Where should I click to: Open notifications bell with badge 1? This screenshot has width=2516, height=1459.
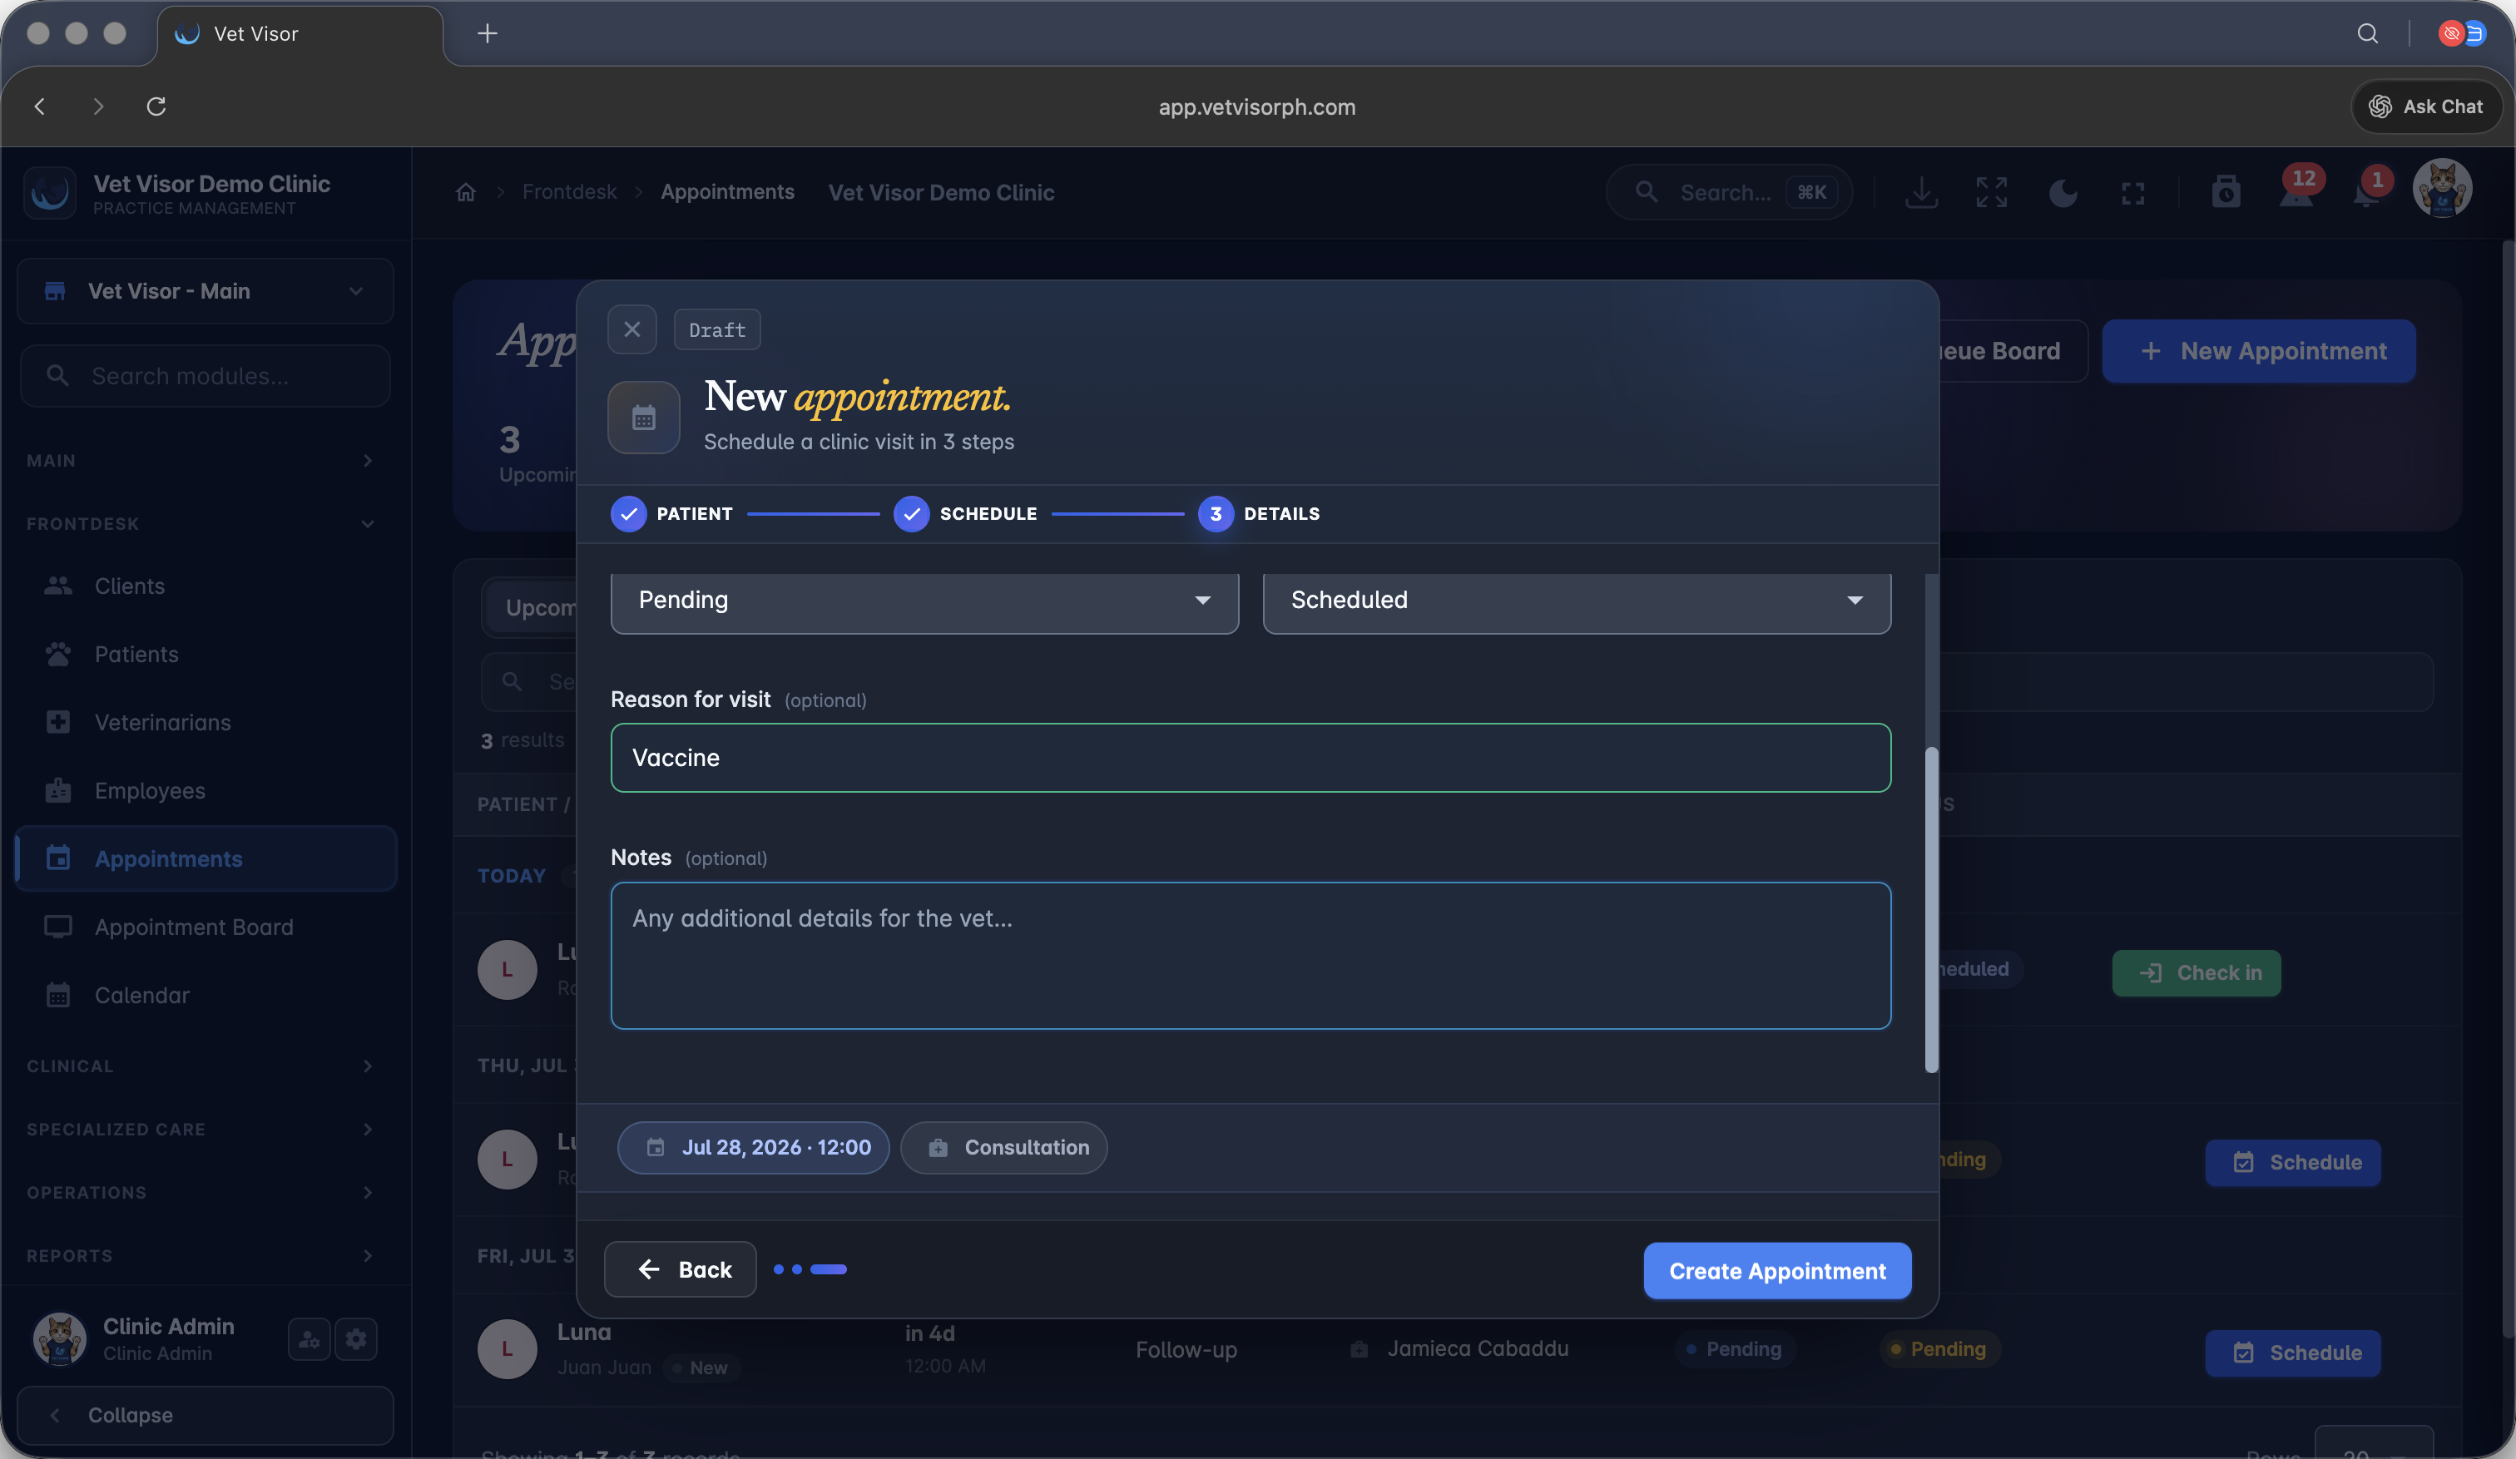[x=2368, y=190]
